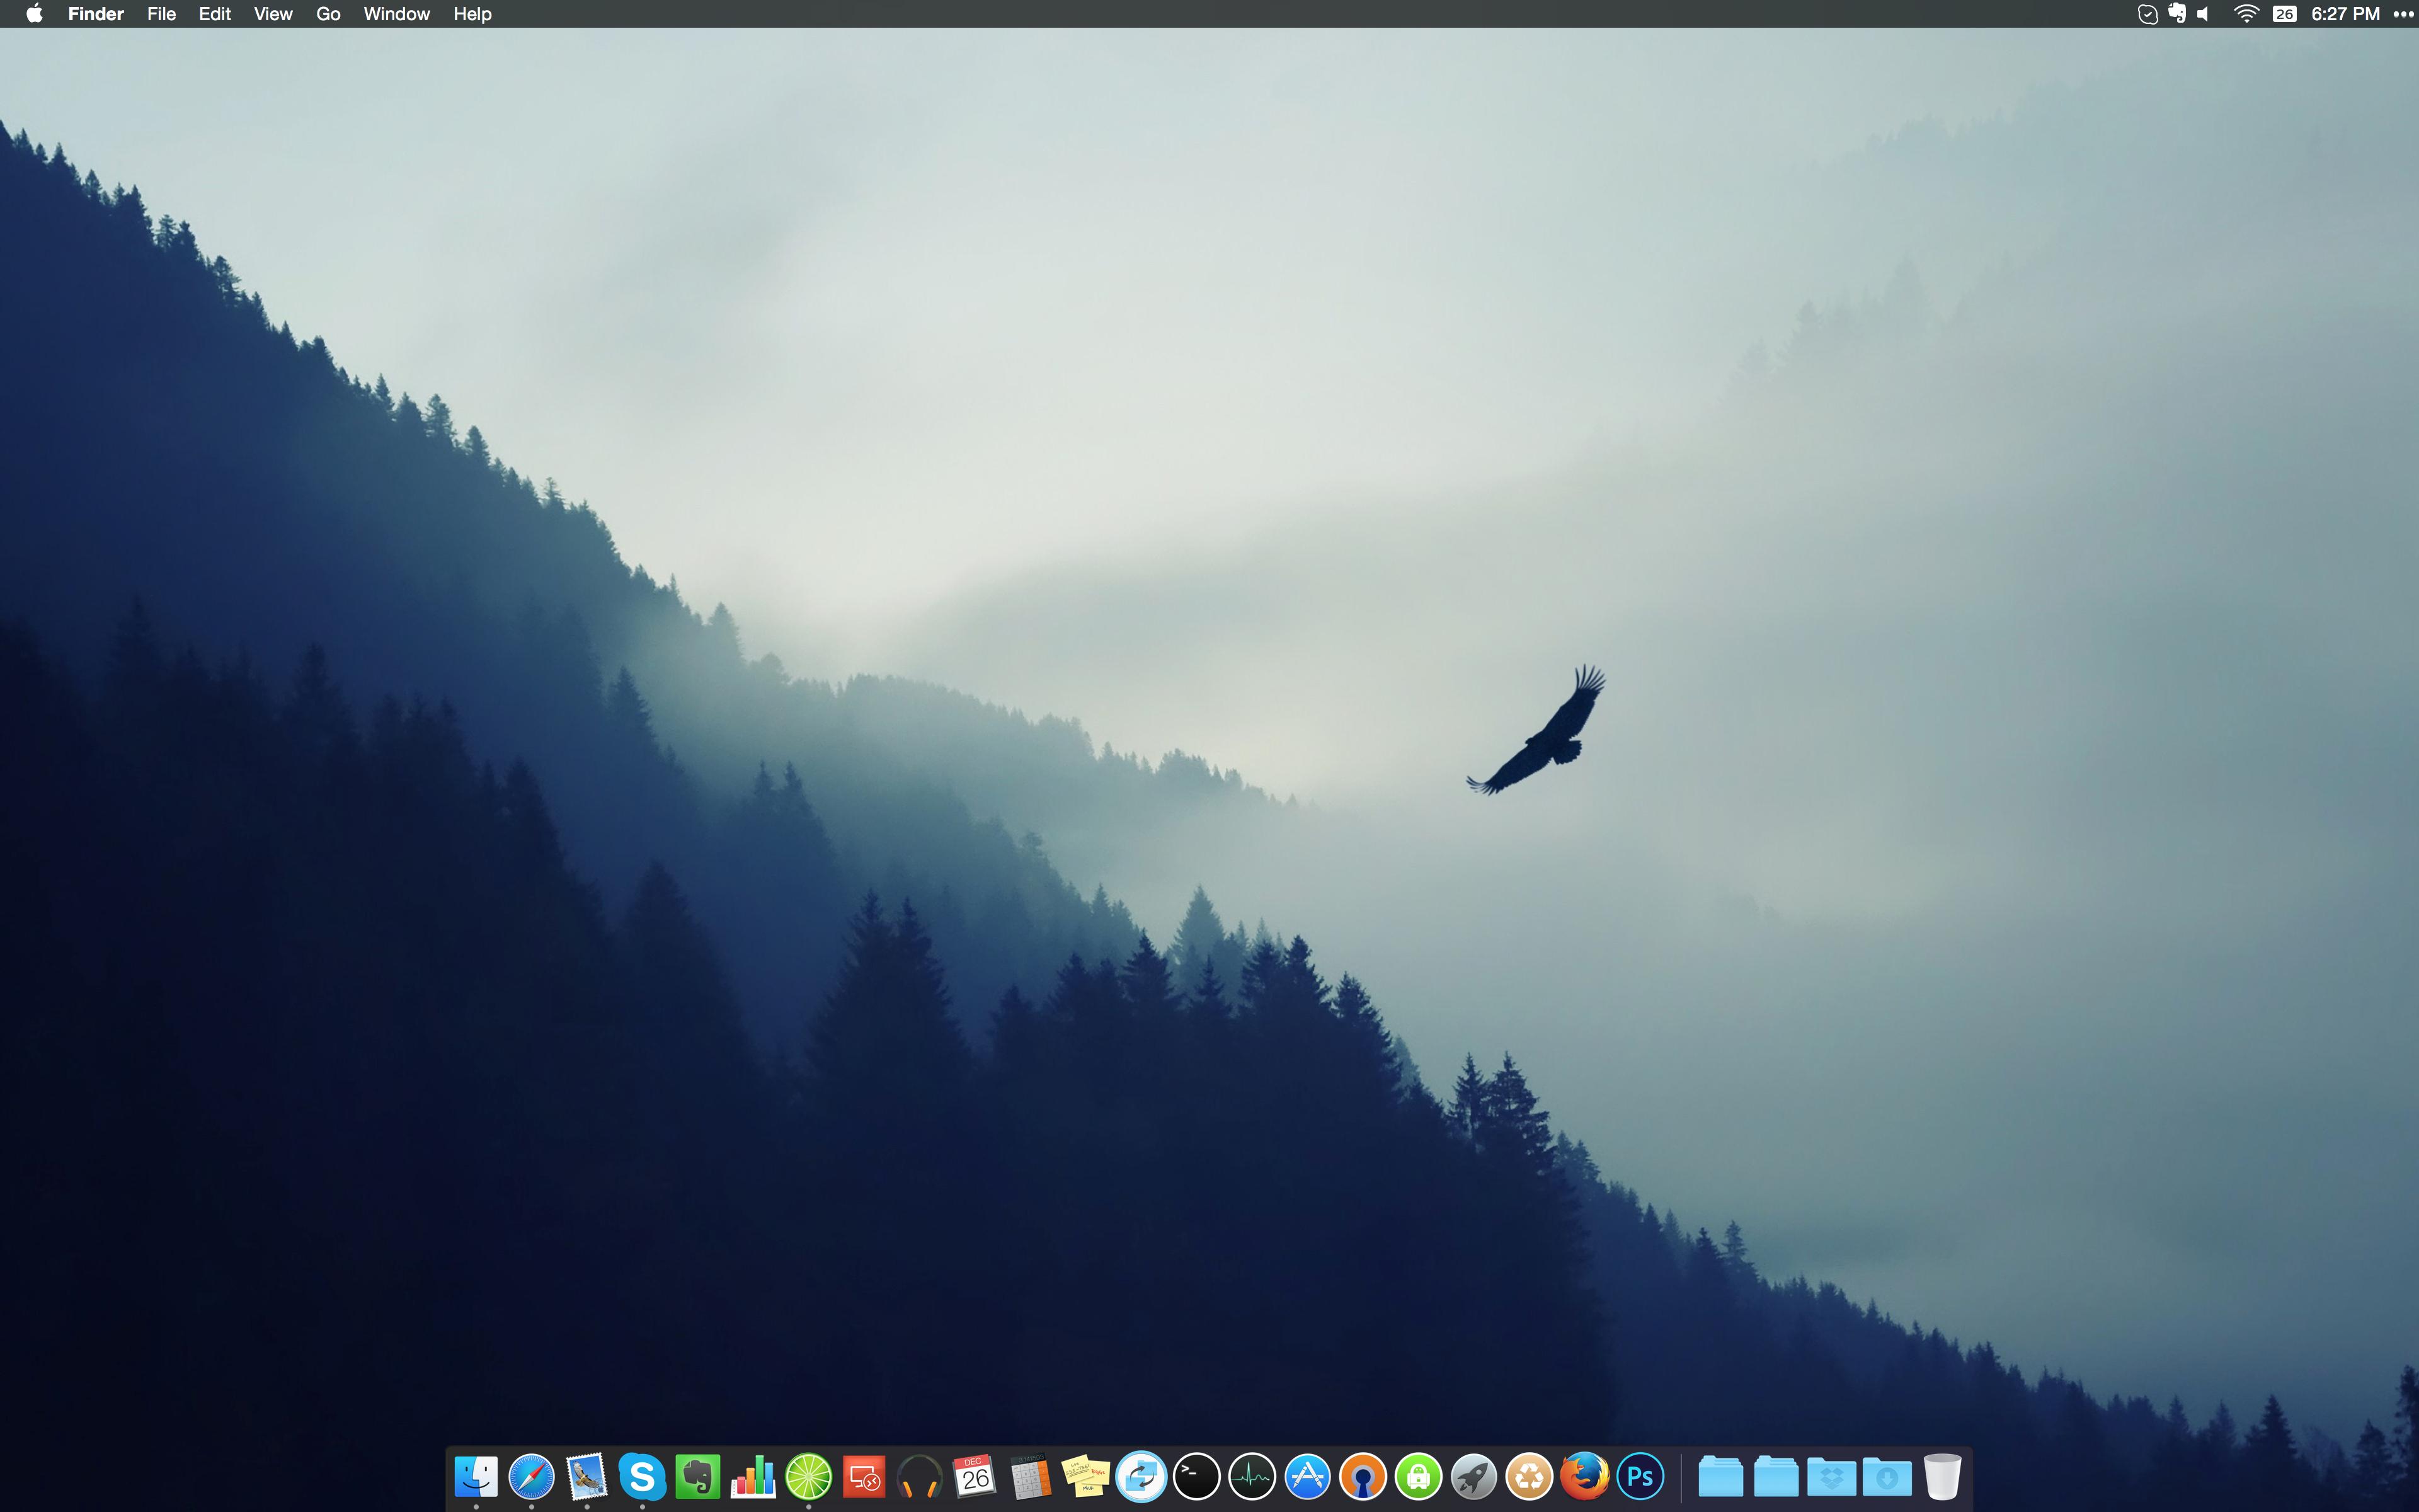Open Firefox in the dock
This screenshot has height=1512, width=2419.
tap(1584, 1476)
